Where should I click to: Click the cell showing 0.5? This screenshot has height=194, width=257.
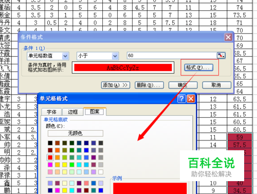click(x=52, y=23)
